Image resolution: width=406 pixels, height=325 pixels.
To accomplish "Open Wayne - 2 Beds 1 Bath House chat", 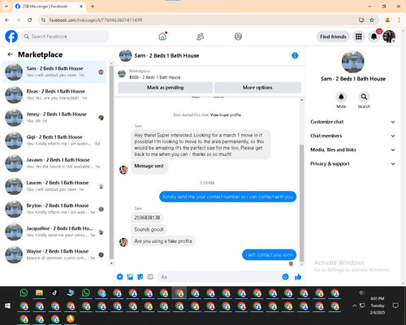I will pos(54,254).
